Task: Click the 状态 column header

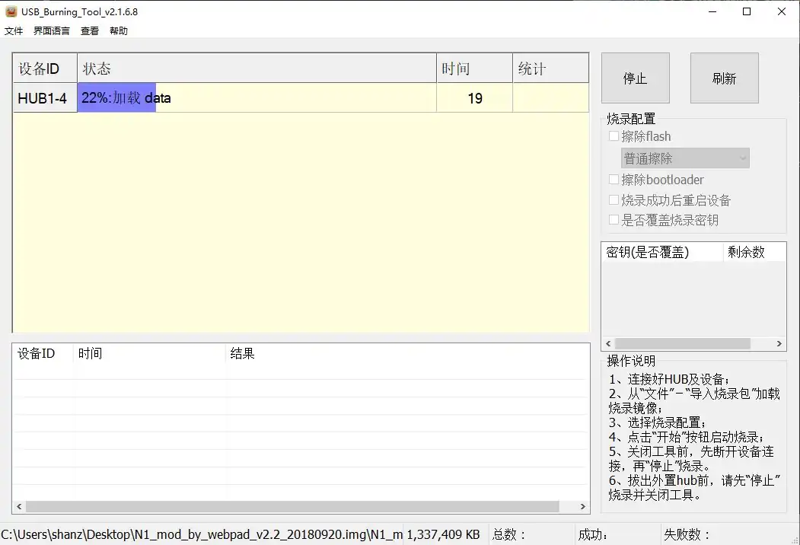Action: pos(257,69)
